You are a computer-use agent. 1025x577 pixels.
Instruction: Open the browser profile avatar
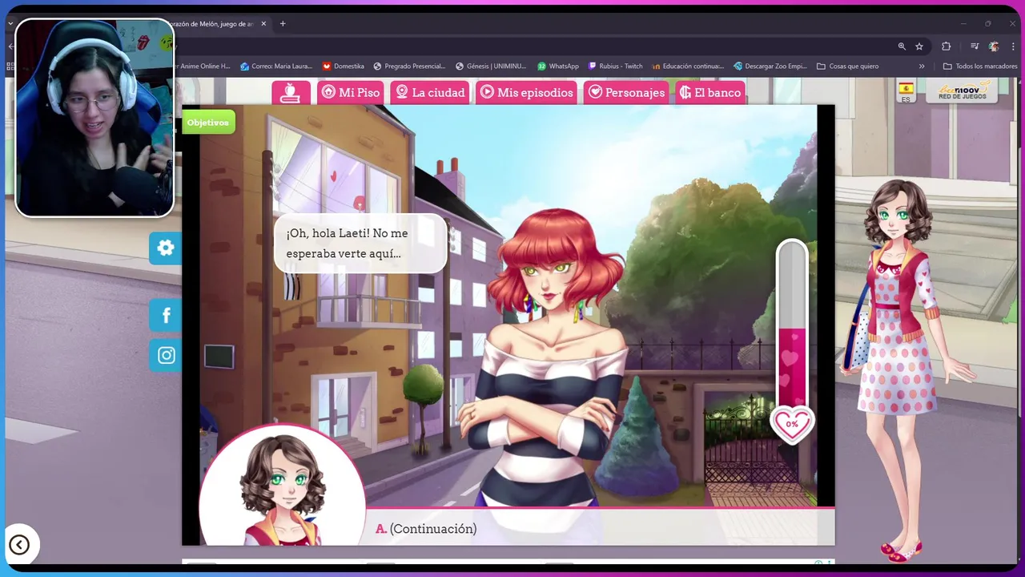click(994, 46)
